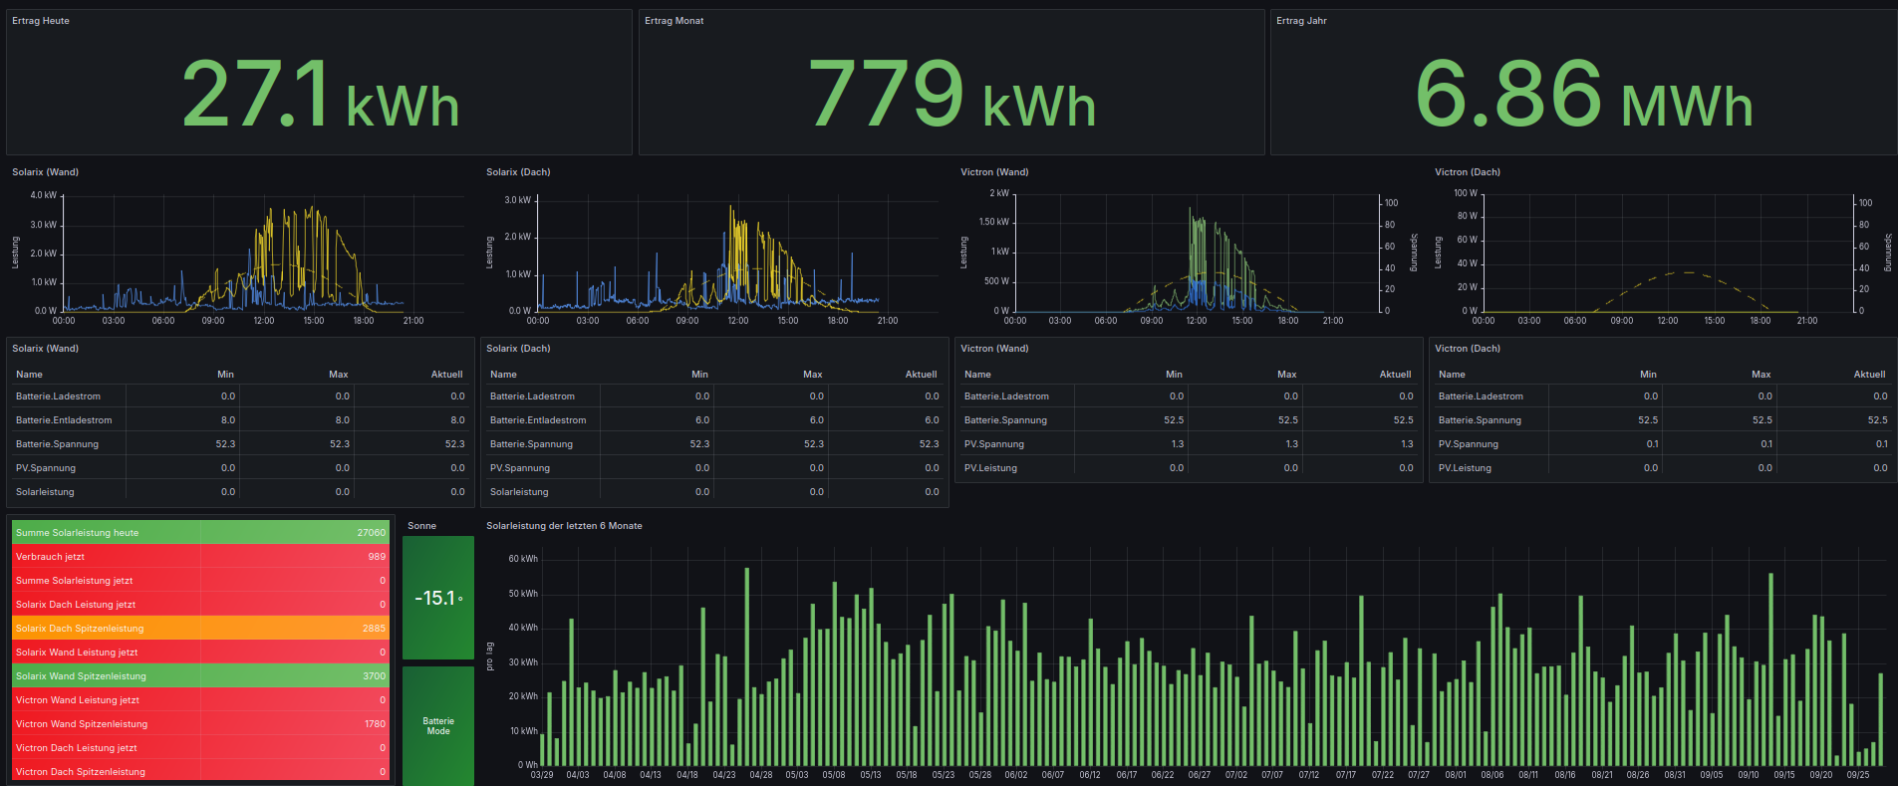Sort Victron (Wand) table by Name column
The height and width of the screenshot is (786, 1898).
point(977,375)
